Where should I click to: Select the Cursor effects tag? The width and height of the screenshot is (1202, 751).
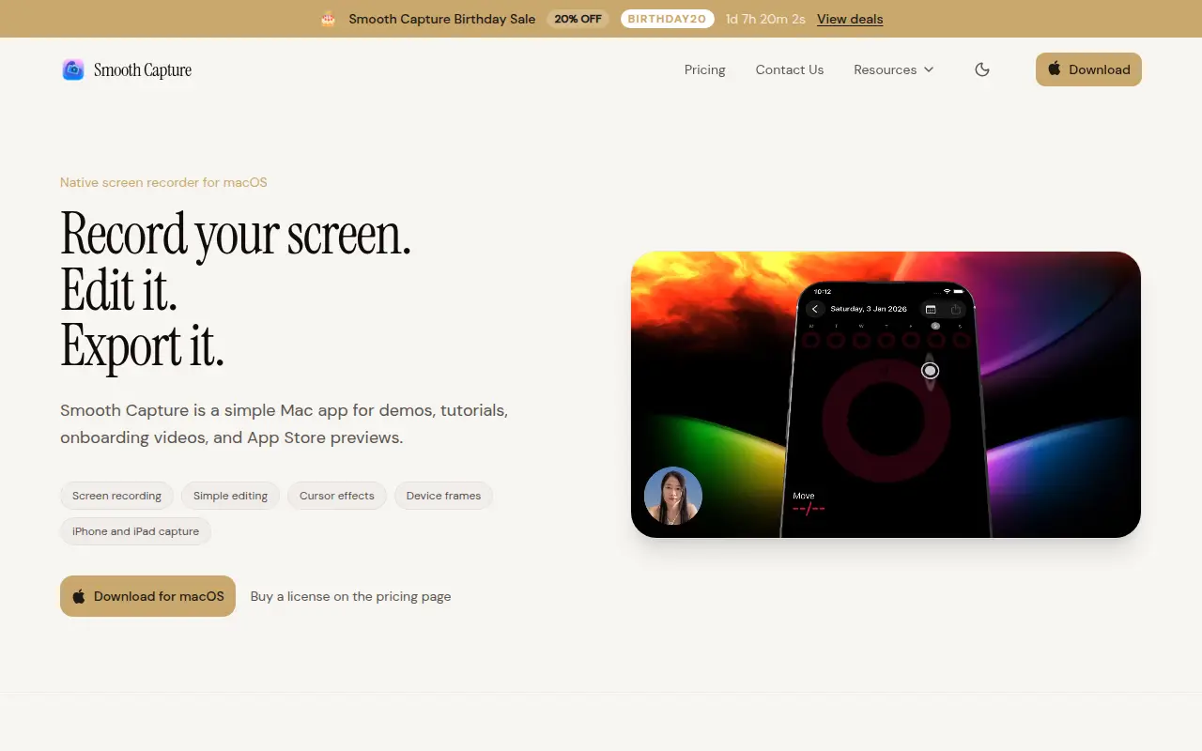[337, 496]
